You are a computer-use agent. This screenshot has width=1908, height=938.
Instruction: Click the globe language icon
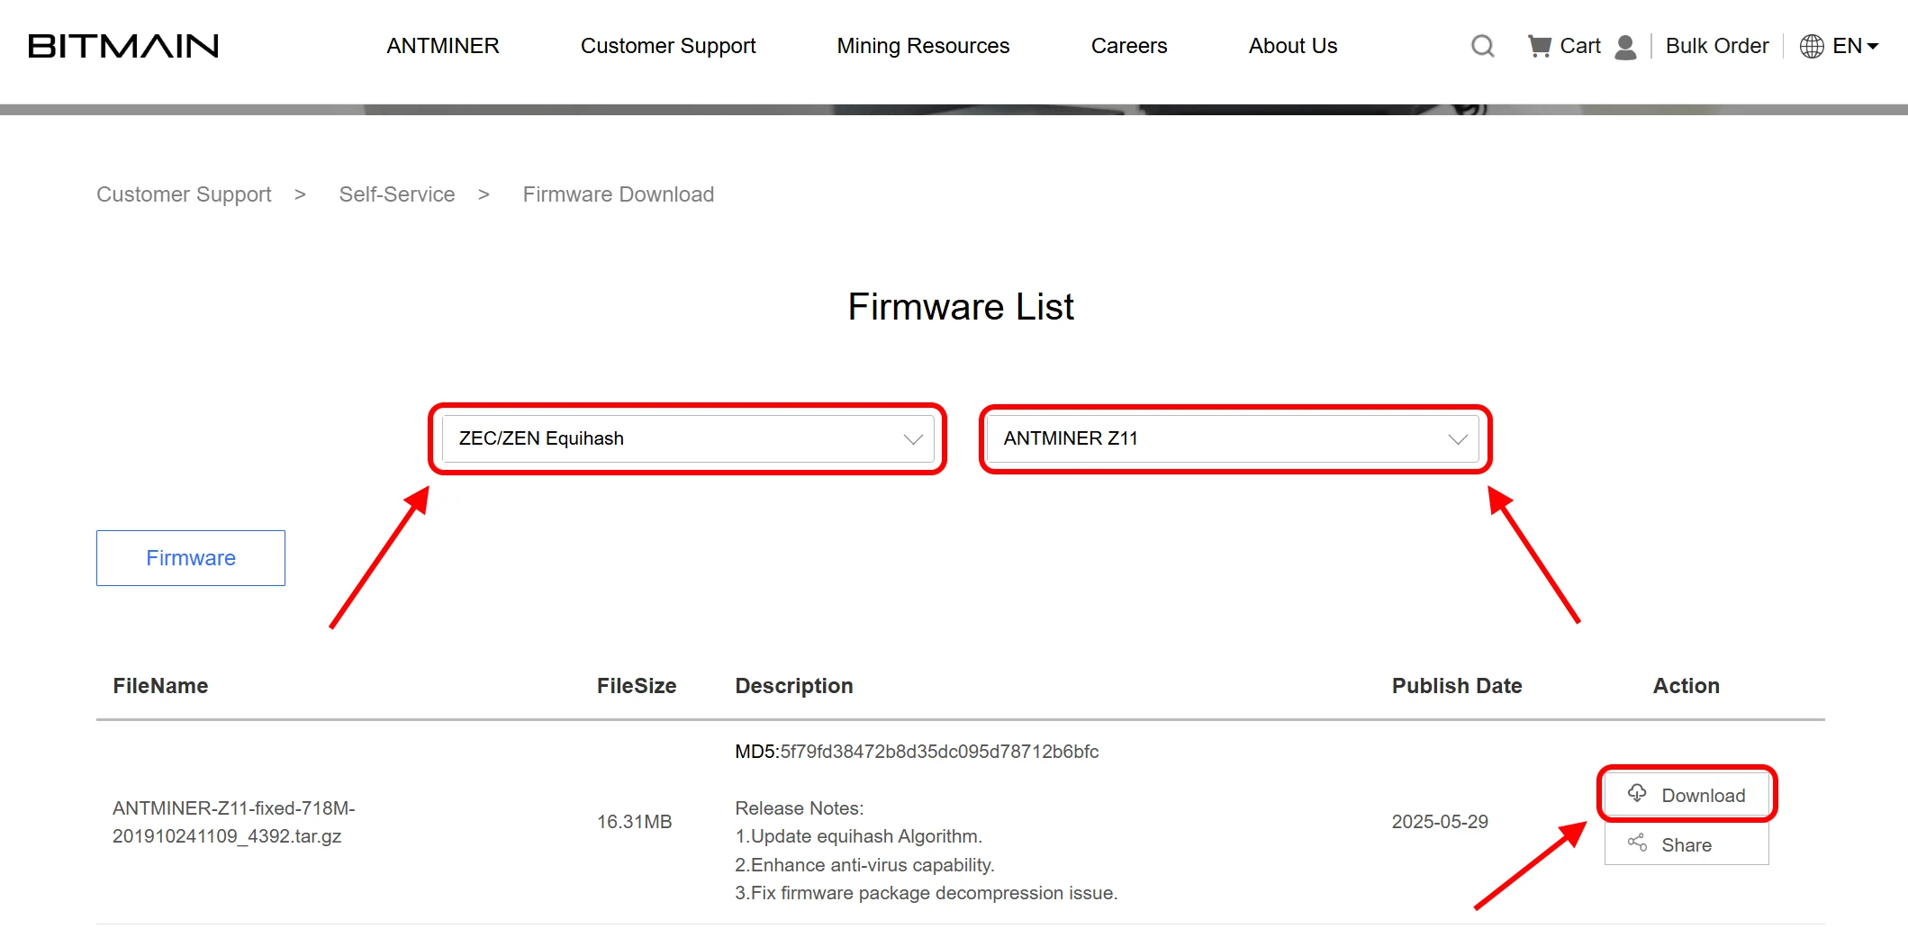click(1811, 46)
